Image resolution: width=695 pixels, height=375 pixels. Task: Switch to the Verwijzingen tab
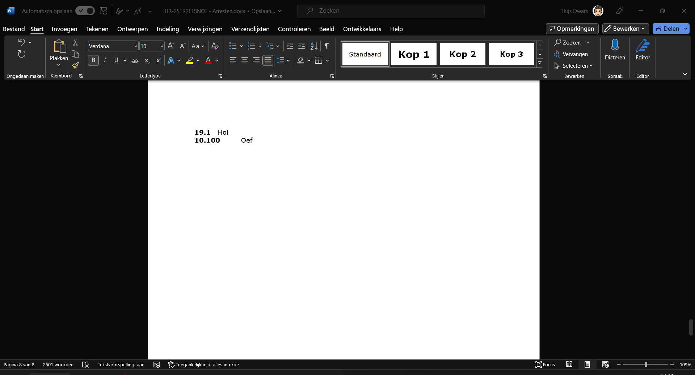[205, 29]
